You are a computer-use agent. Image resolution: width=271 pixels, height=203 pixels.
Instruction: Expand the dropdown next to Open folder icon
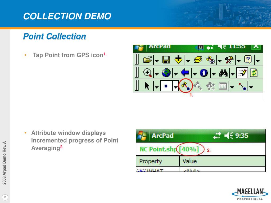157,61
